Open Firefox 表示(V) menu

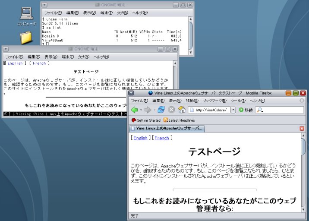(x=175, y=101)
